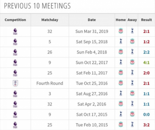Viewport: 155px width, 130px height.
Task: Click Tottenham home crest in Aug 27, 2016 row
Action: point(121,93)
